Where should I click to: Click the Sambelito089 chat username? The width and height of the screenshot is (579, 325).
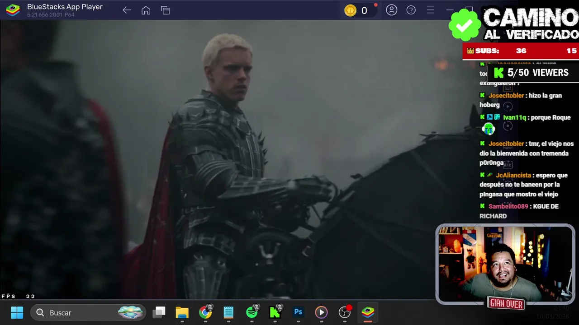click(x=508, y=206)
